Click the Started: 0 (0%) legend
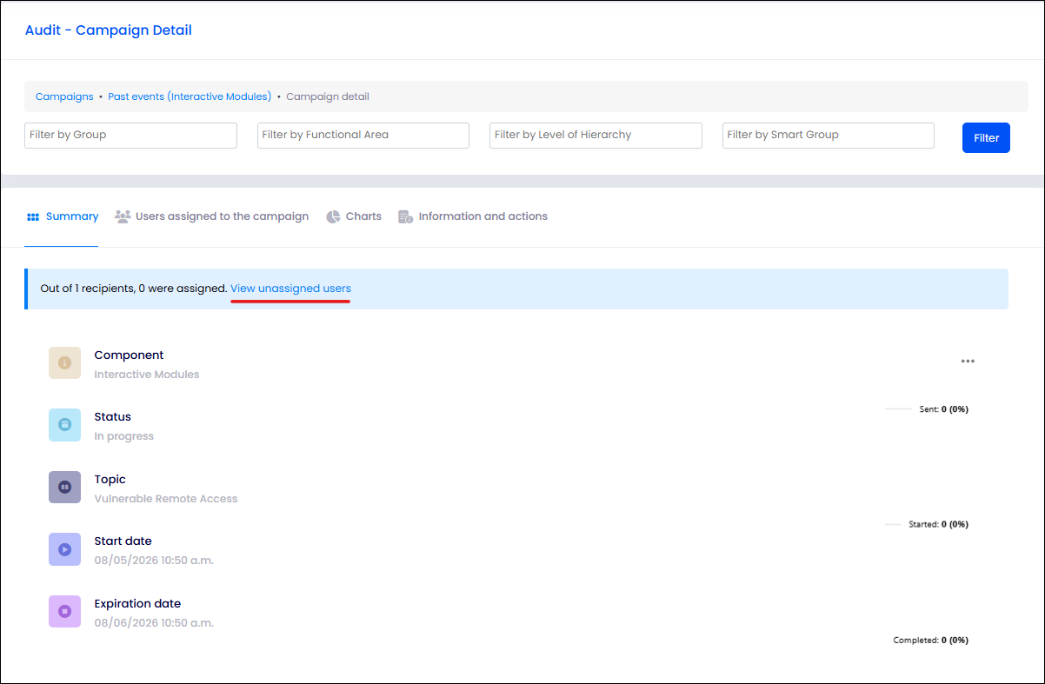Viewport: 1045px width, 684px height. (938, 524)
